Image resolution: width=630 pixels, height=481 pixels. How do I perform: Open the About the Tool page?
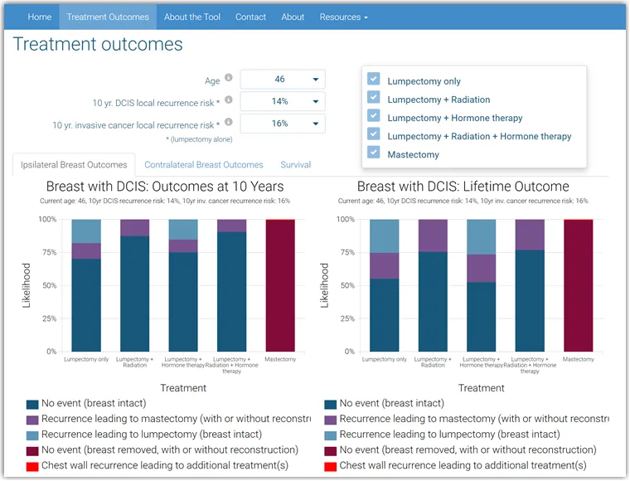[x=191, y=17]
